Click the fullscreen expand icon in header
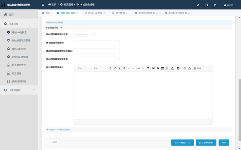The image size is (241, 150). [206, 5]
